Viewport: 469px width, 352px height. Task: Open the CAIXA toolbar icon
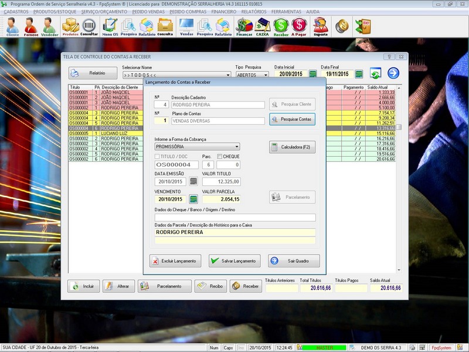(263, 26)
